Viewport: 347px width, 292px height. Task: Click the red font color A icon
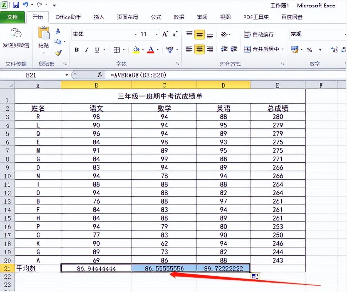tap(151, 50)
